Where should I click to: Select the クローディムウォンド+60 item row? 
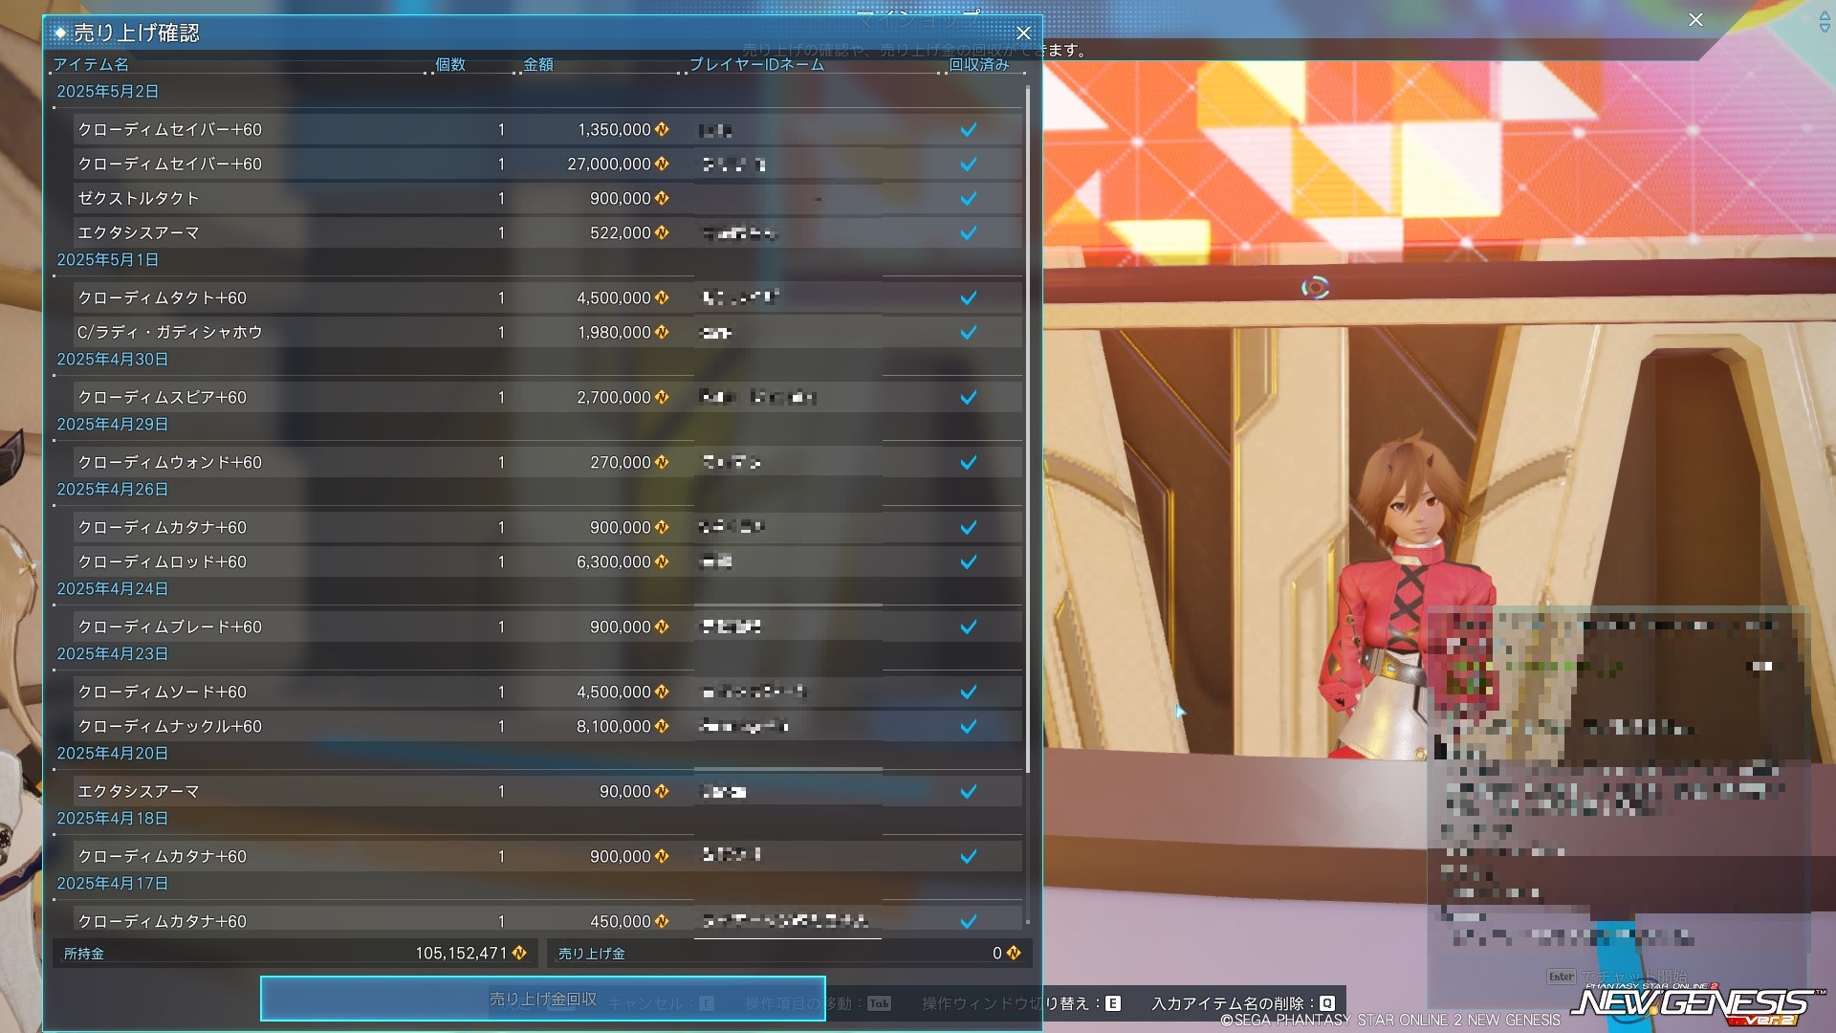pyautogui.click(x=547, y=462)
